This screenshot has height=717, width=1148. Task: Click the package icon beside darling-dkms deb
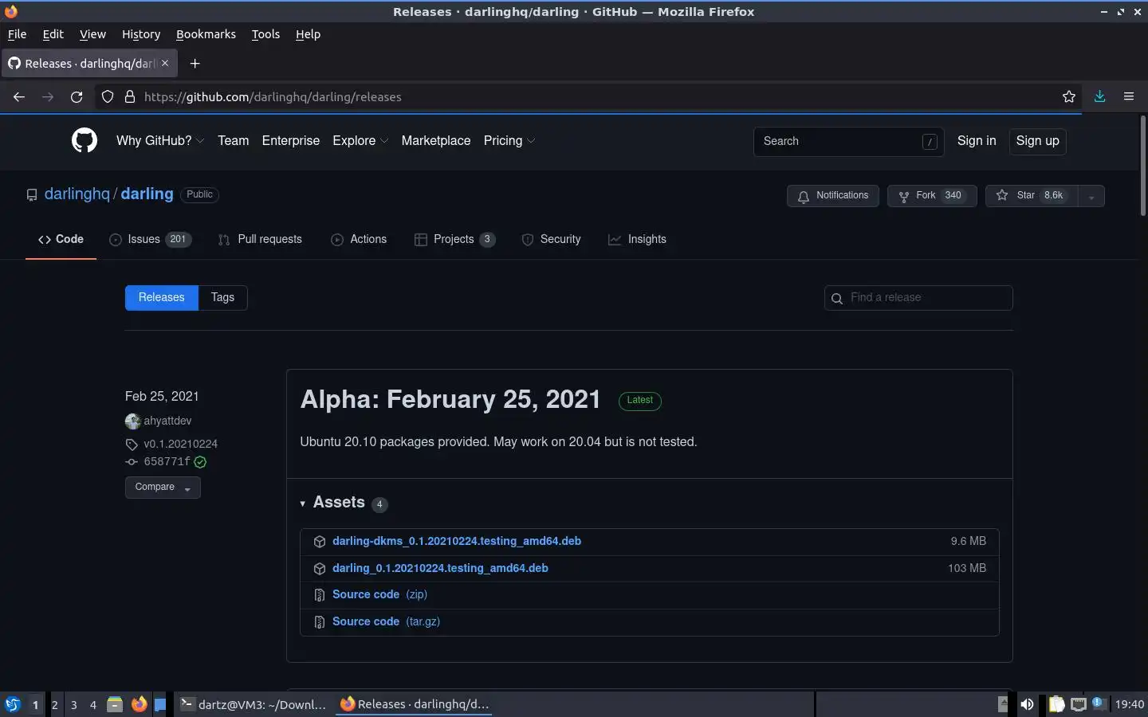320,542
